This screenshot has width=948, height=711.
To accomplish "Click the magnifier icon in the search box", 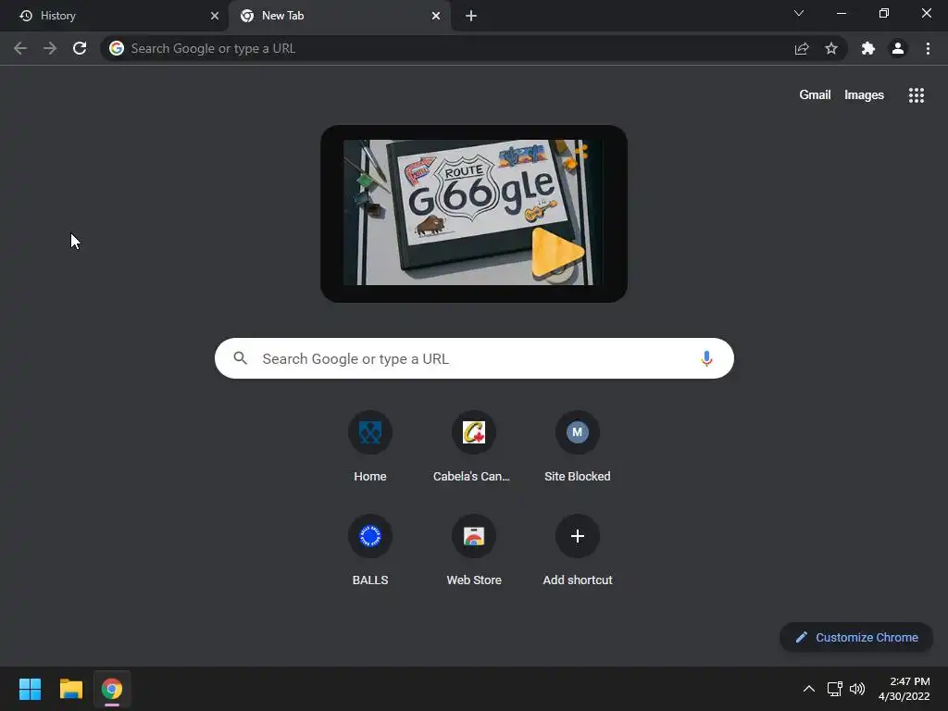I will (241, 358).
